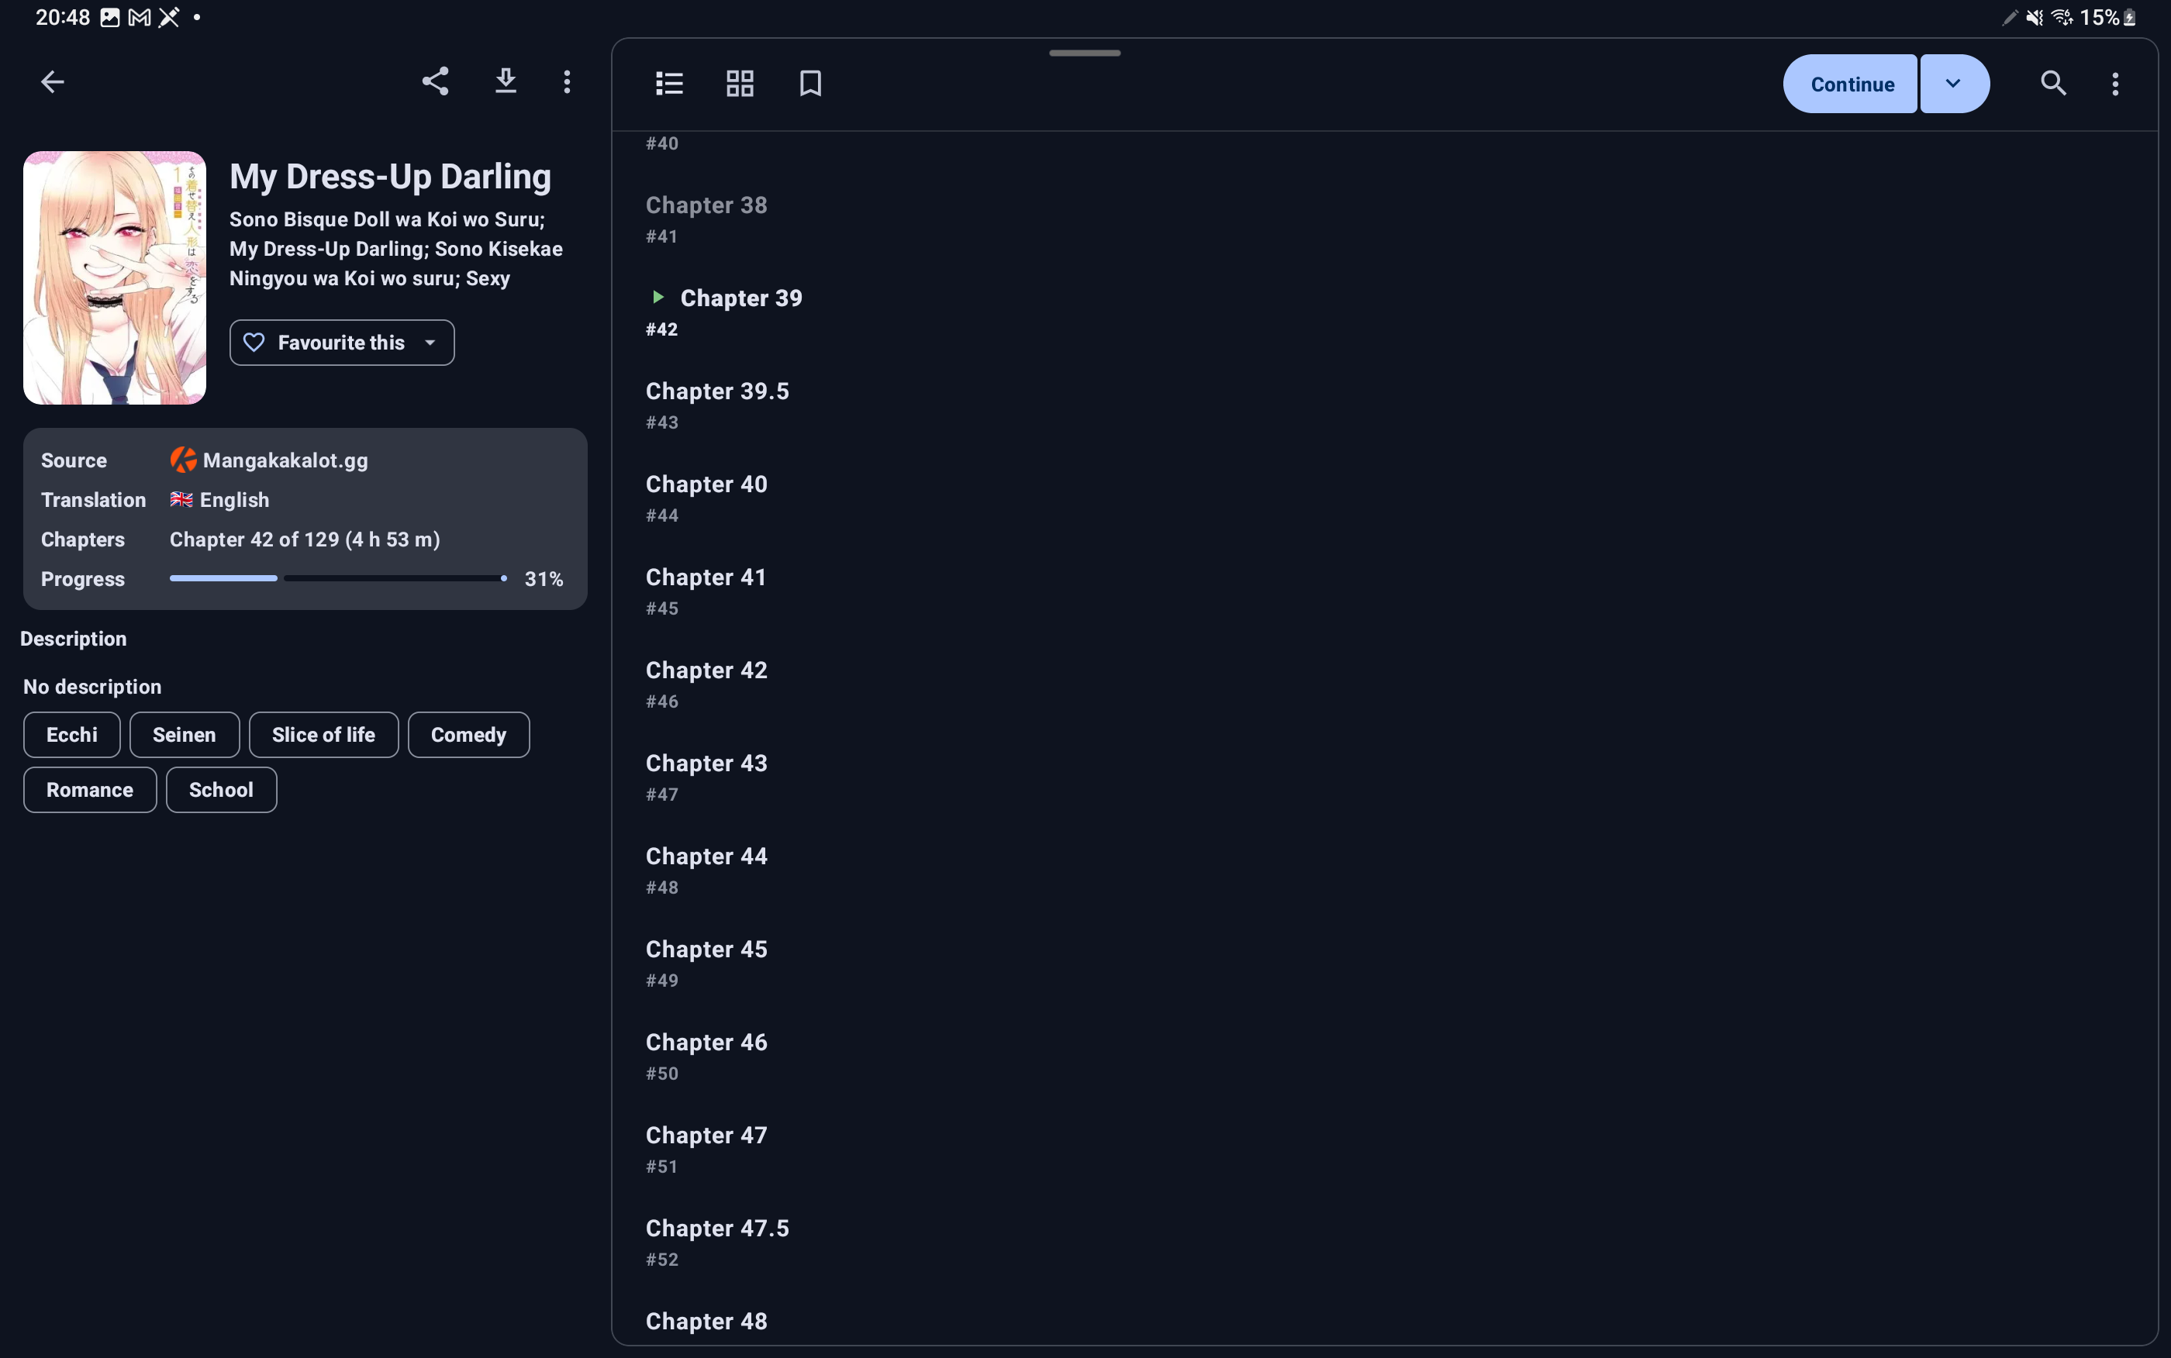2171x1358 pixels.
Task: Download chapters via download icon
Action: coord(506,81)
